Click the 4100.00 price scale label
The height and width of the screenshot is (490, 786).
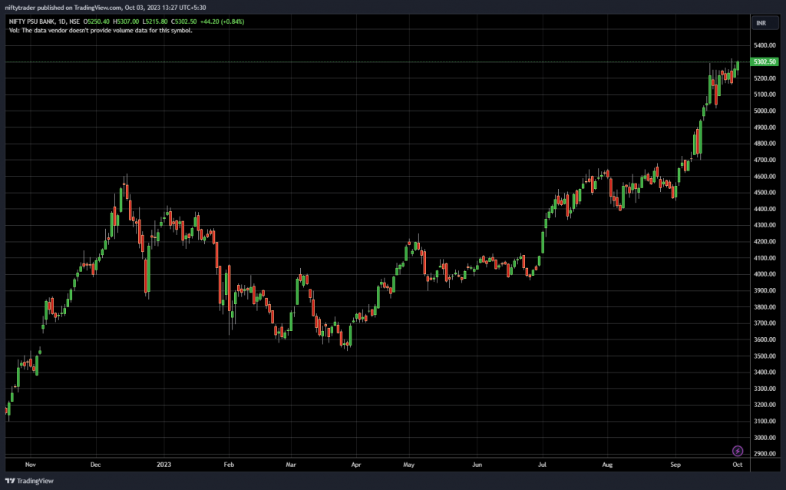pyautogui.click(x=765, y=258)
